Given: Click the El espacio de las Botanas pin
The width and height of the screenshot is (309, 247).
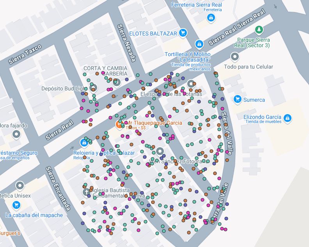Looking at the screenshot, I should 191,84.
